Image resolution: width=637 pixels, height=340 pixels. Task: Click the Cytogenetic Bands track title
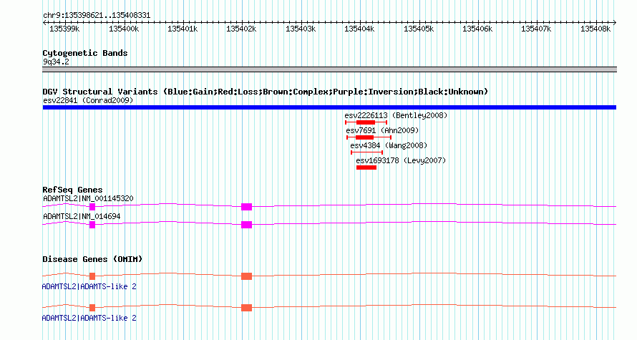coord(85,53)
